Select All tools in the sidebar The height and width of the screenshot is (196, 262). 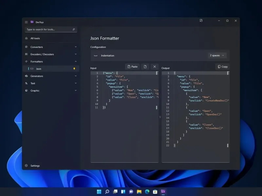[x=51, y=38]
